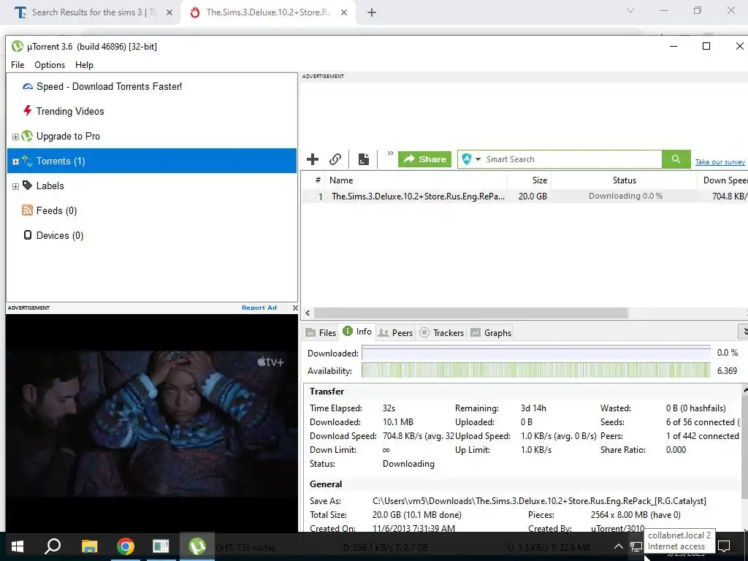Click the Downloaded progress bar

pos(535,353)
